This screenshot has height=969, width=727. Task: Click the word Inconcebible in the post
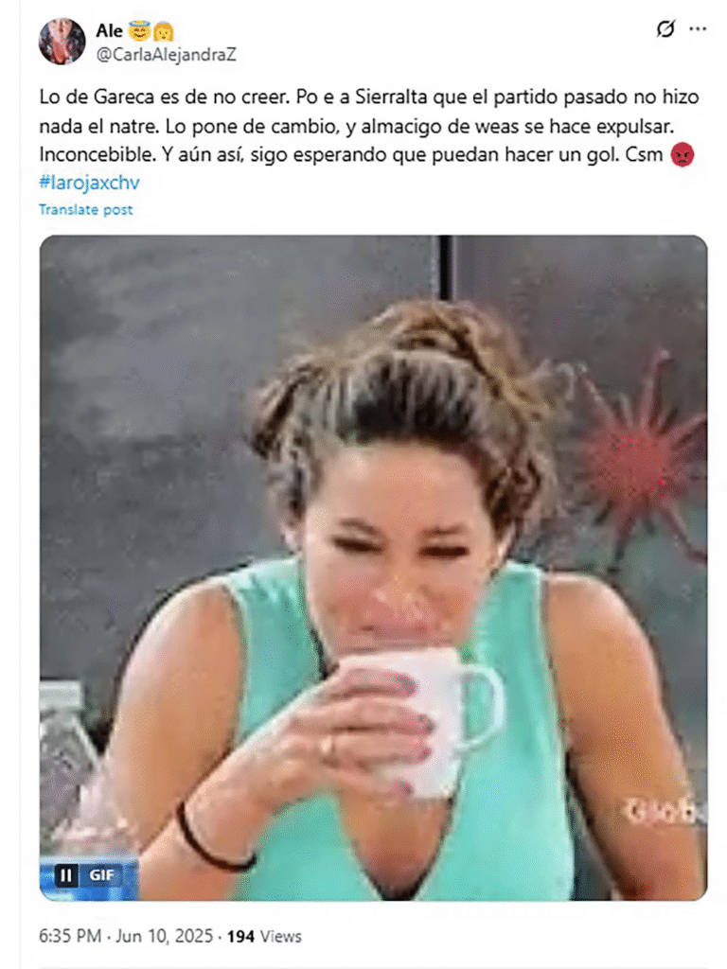[98, 154]
